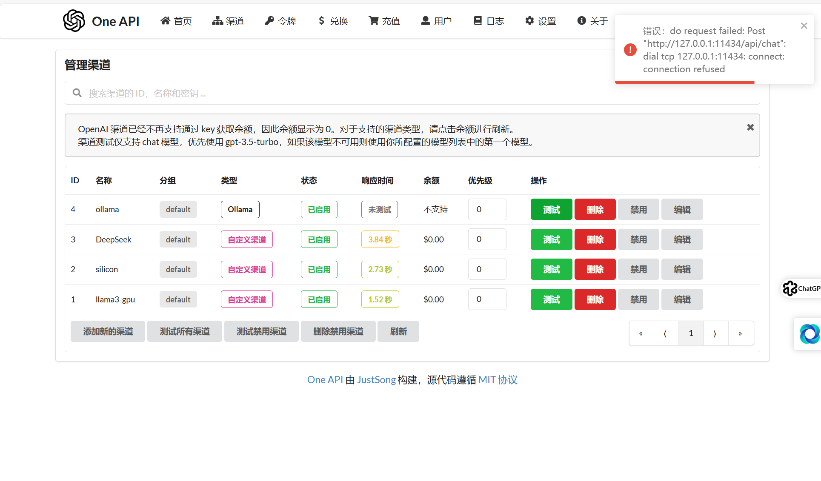Open the JustSong link in footer

click(x=376, y=380)
